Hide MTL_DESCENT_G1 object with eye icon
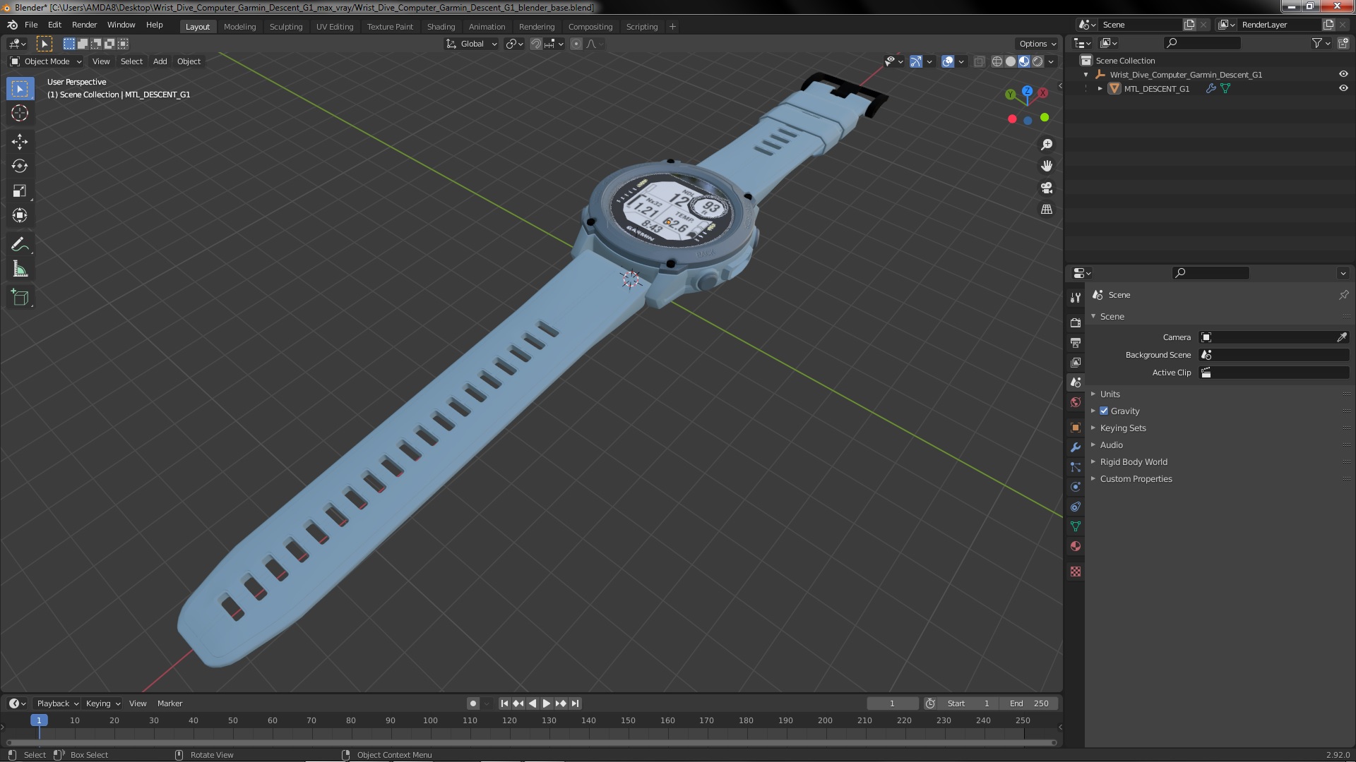The height and width of the screenshot is (762, 1356). point(1343,88)
